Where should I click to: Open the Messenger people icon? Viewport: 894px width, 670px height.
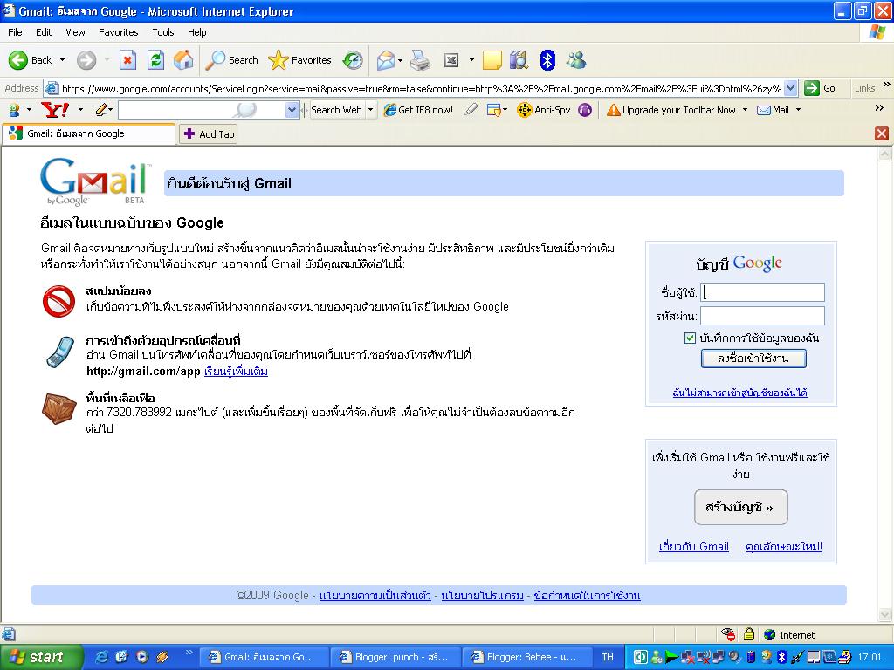click(576, 60)
